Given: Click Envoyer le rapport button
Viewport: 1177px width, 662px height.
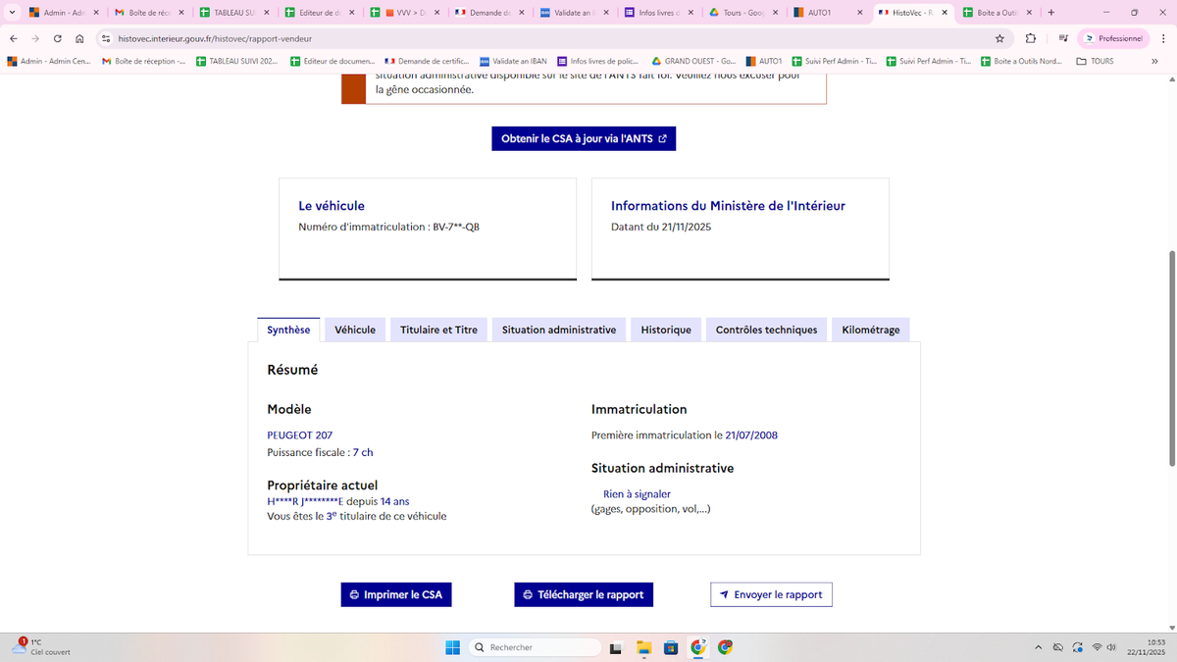Looking at the screenshot, I should tap(771, 594).
